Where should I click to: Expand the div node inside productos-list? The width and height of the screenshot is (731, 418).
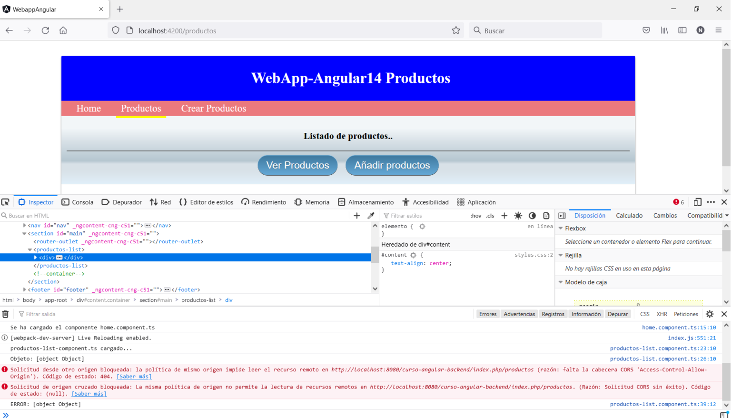[36, 257]
